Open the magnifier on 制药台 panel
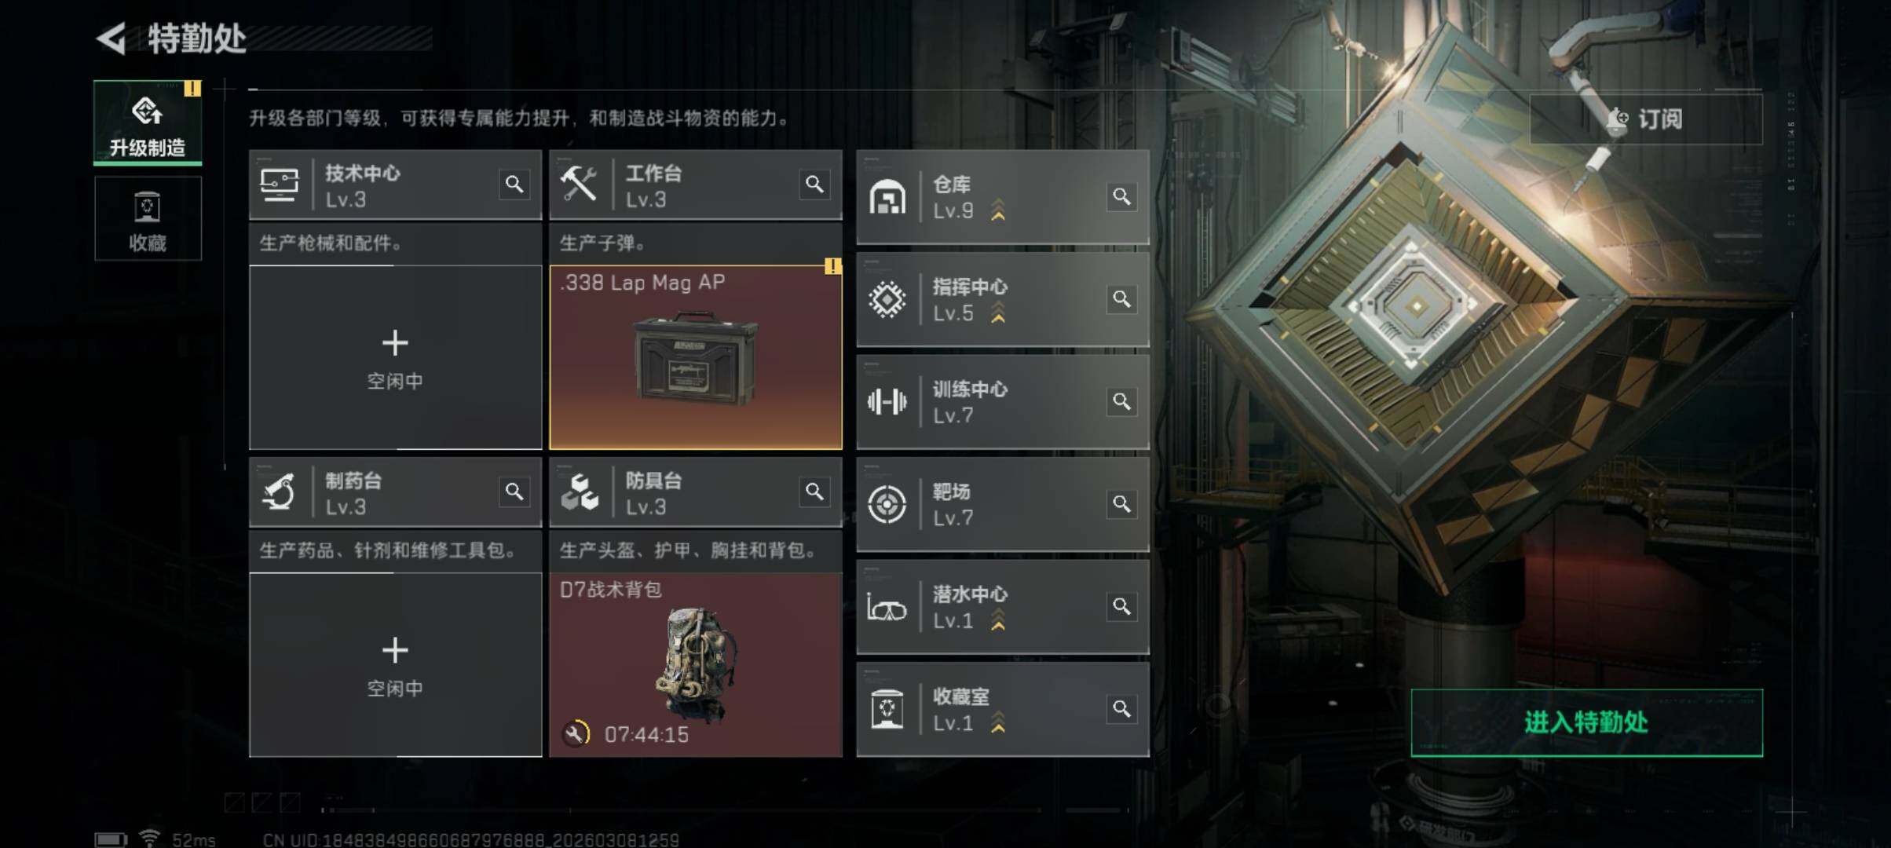Viewport: 1891px width, 848px height. coord(514,492)
